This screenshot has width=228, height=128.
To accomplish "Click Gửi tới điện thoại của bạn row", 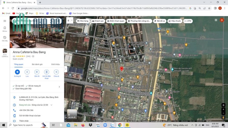I will pyautogui.click(x=37, y=116).
